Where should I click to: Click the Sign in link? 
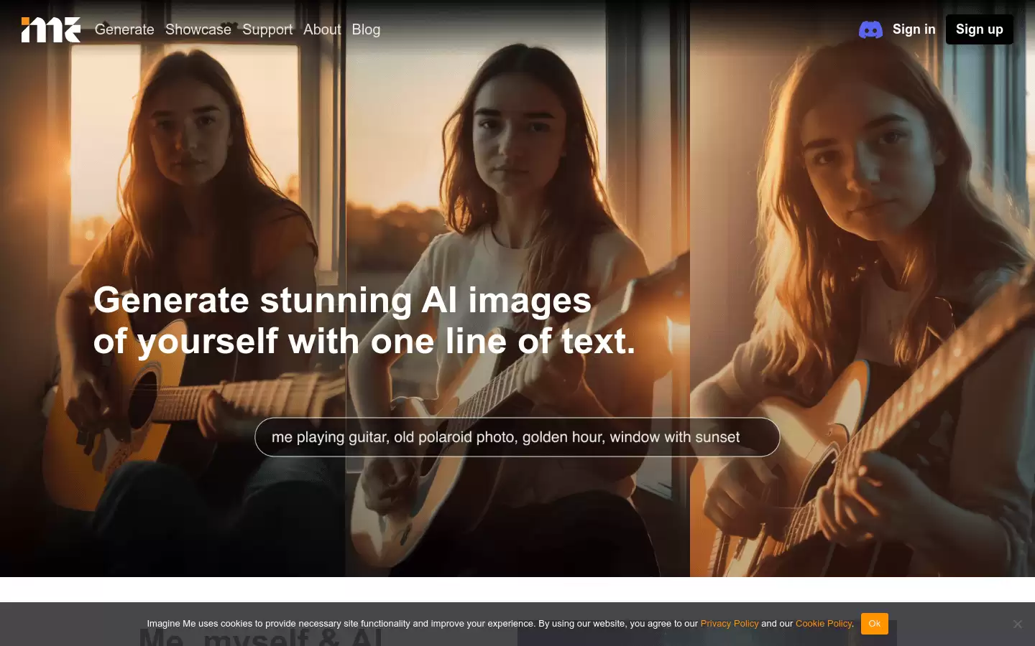tap(914, 29)
